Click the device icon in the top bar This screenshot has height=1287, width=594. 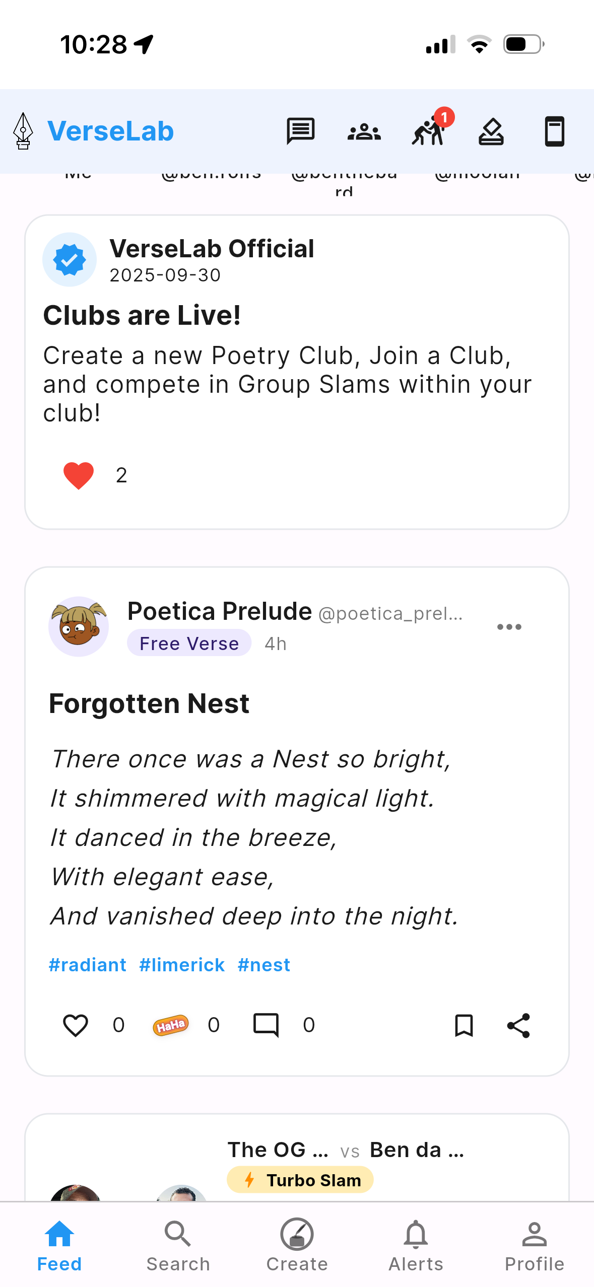(554, 130)
